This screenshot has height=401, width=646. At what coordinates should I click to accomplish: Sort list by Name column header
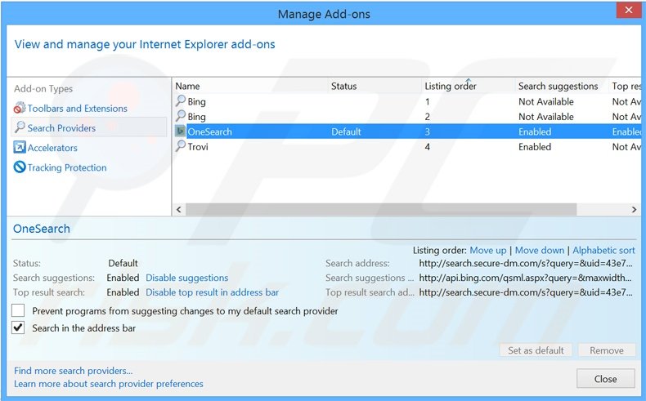pyautogui.click(x=187, y=86)
